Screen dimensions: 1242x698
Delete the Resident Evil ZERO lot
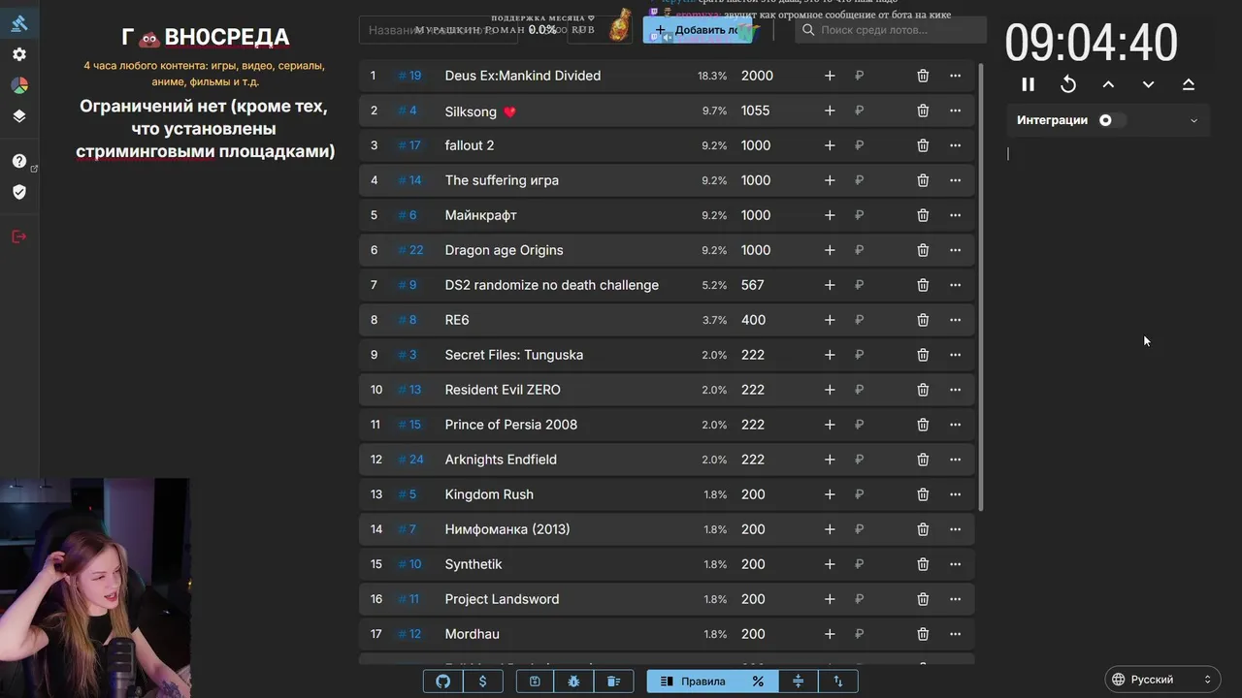923,390
